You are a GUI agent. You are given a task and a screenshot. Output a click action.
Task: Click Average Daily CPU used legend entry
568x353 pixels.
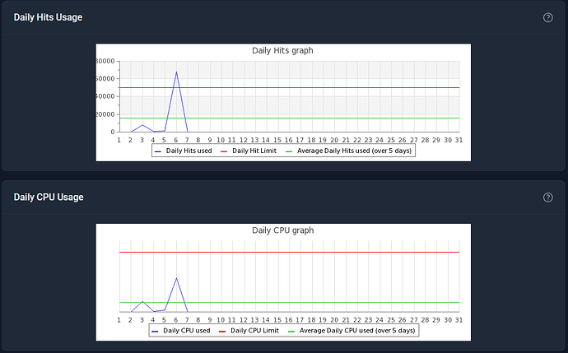(352, 331)
